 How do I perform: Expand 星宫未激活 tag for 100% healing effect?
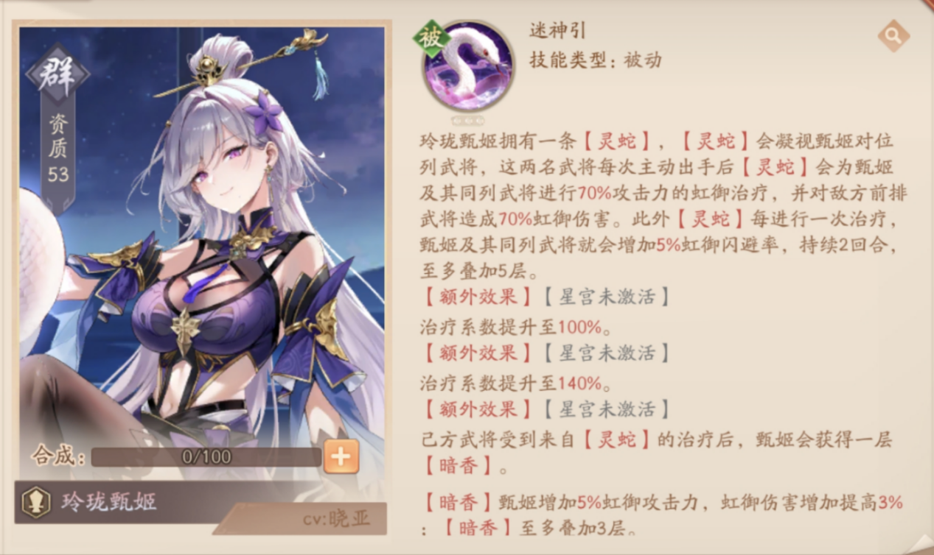(x=607, y=297)
